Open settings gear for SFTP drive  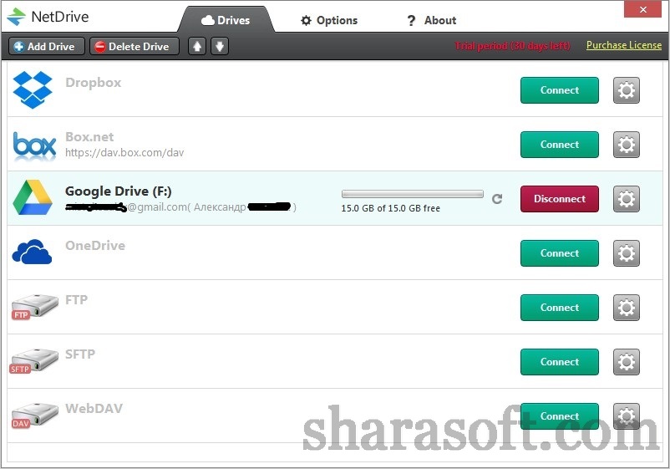626,362
